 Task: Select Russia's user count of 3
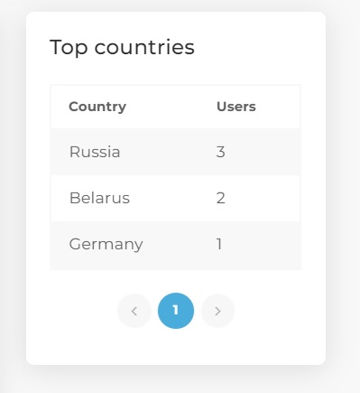pyautogui.click(x=220, y=152)
